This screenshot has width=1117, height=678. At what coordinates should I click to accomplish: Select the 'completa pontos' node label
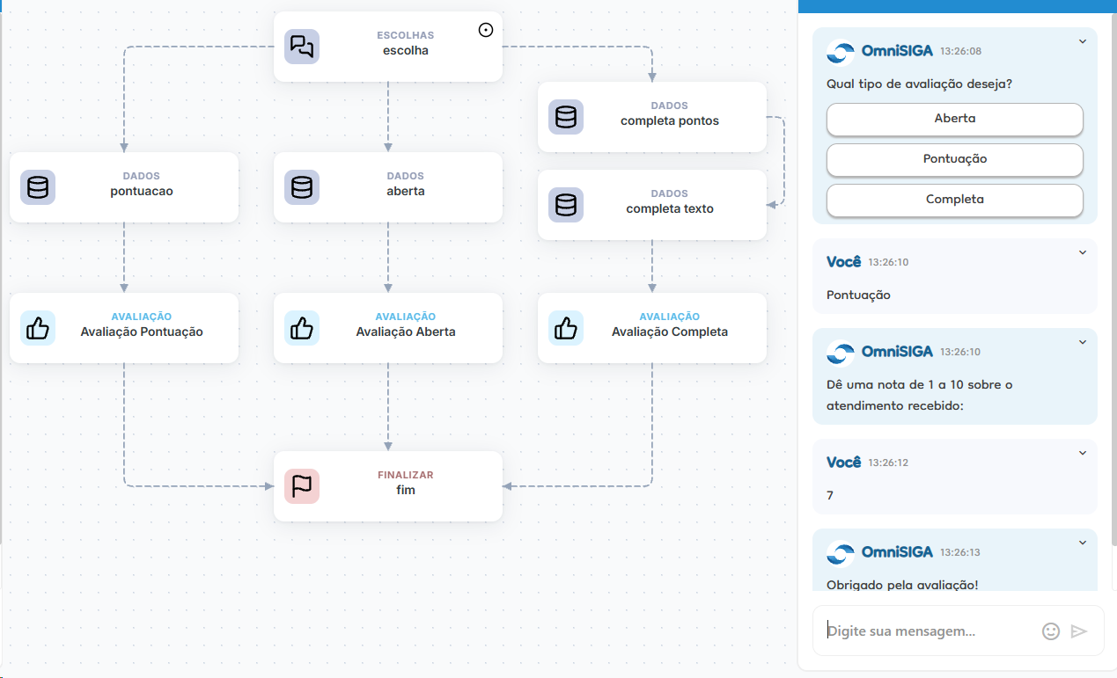click(x=670, y=121)
